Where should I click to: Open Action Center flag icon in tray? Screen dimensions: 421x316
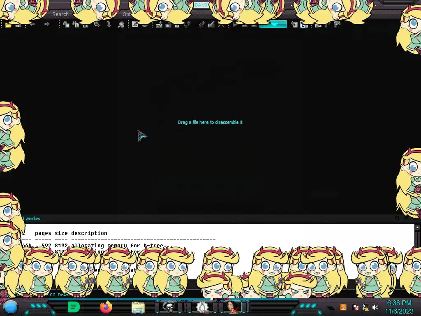pos(355,307)
